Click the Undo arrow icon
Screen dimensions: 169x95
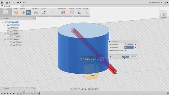tap(18, 2)
